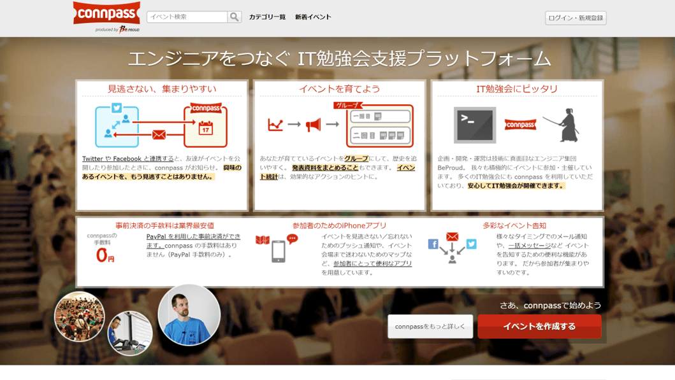This screenshot has width=675, height=380.
Task: Click the さあ、connpassで始めよう text
Action: click(x=550, y=306)
